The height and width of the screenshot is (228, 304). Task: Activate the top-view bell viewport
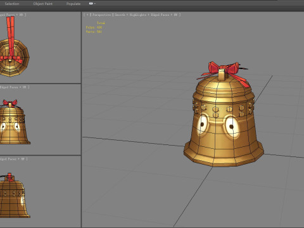coord(41,47)
